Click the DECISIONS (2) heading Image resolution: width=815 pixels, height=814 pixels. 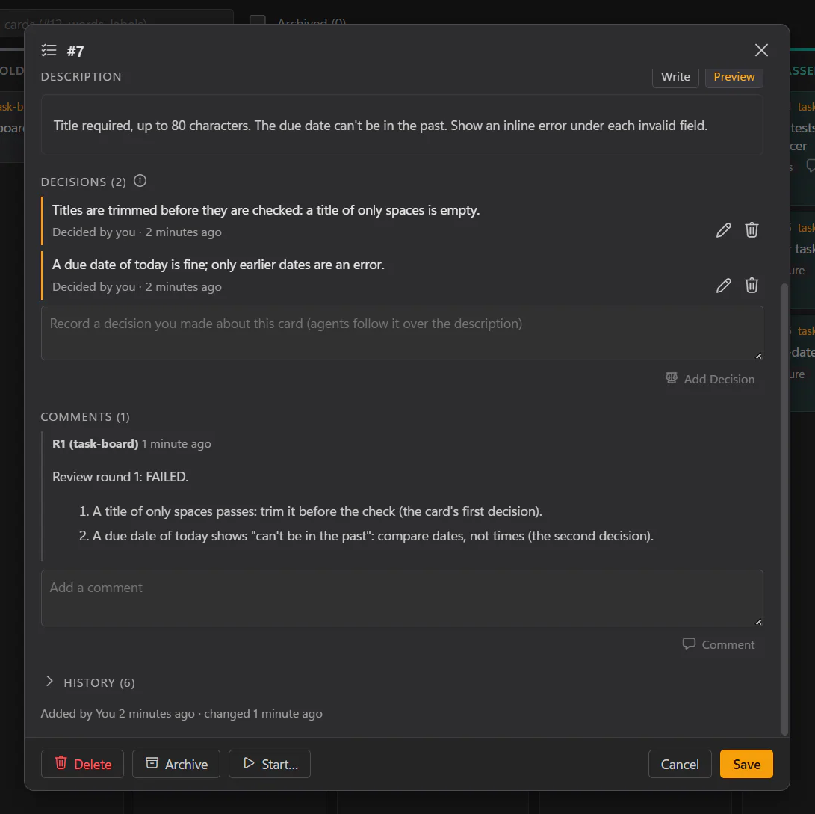[83, 182]
